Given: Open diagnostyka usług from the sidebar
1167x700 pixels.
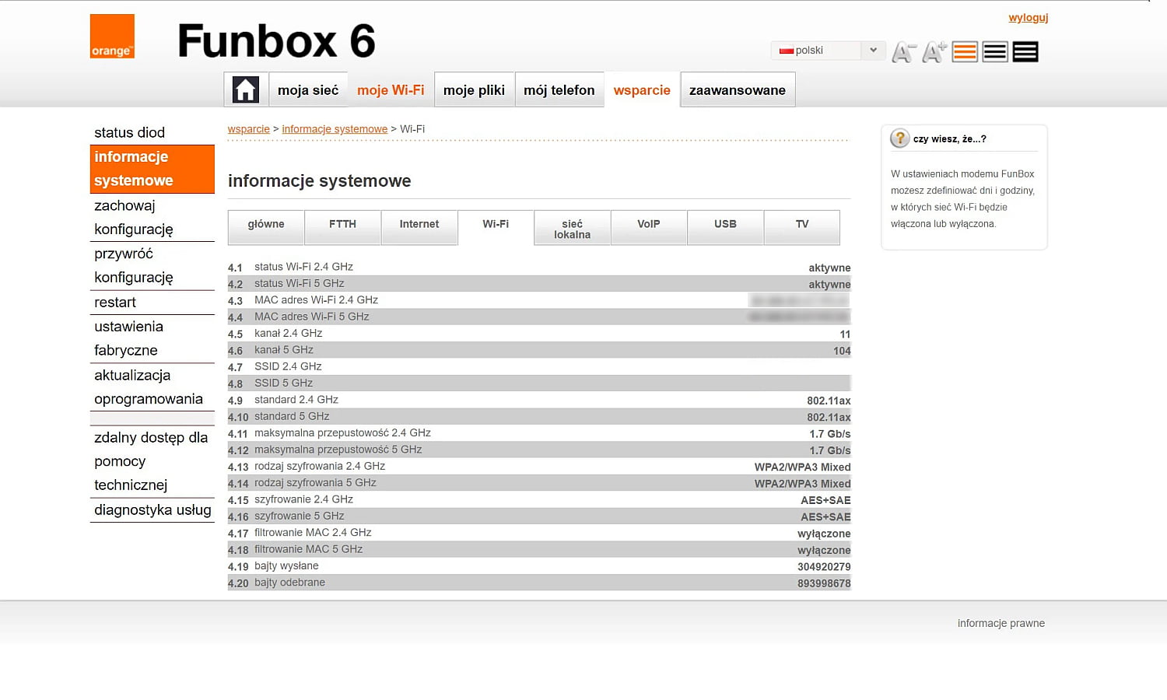Looking at the screenshot, I should coord(152,510).
